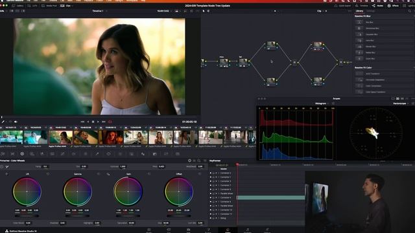The width and height of the screenshot is (415, 233).
Task: Click the Lift master wheel slider
Action: coord(27,216)
